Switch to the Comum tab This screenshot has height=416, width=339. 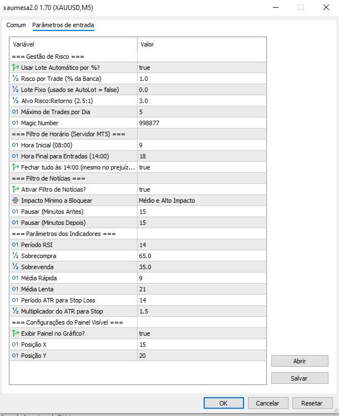click(16, 25)
